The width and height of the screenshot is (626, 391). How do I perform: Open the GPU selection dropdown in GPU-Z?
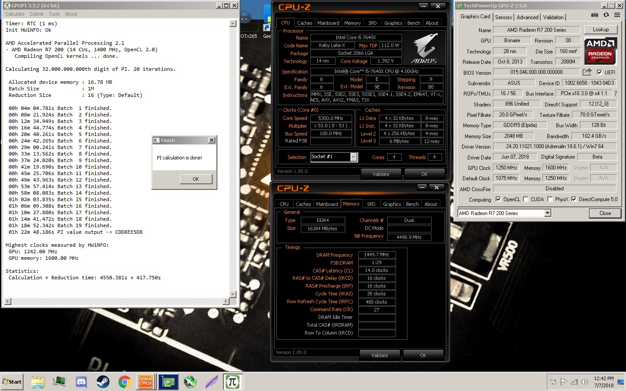point(548,213)
